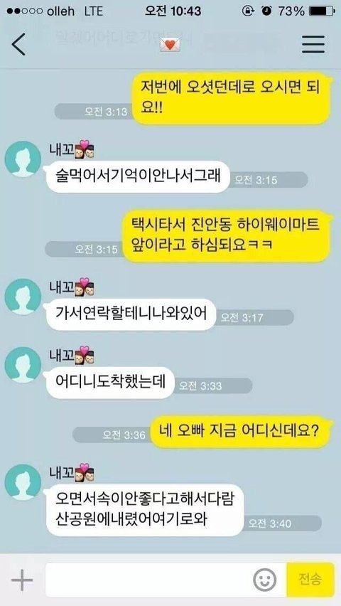Tap the profile avatar beside 가서연락할테니나와있어
The width and height of the screenshot is (341, 606).
pos(23,297)
